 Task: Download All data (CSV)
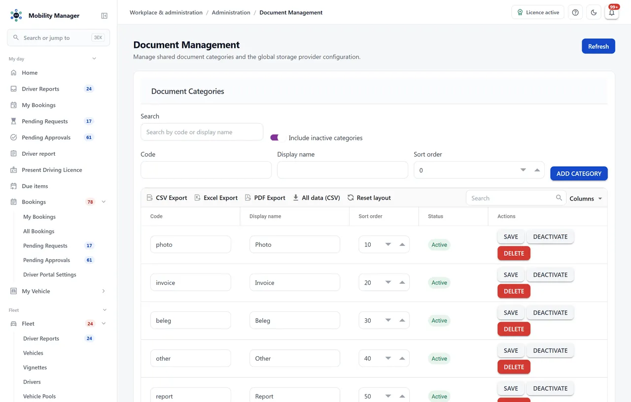point(316,198)
